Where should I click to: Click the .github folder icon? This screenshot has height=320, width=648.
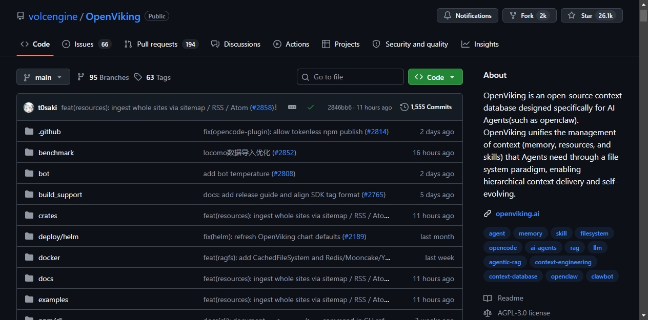click(29, 132)
